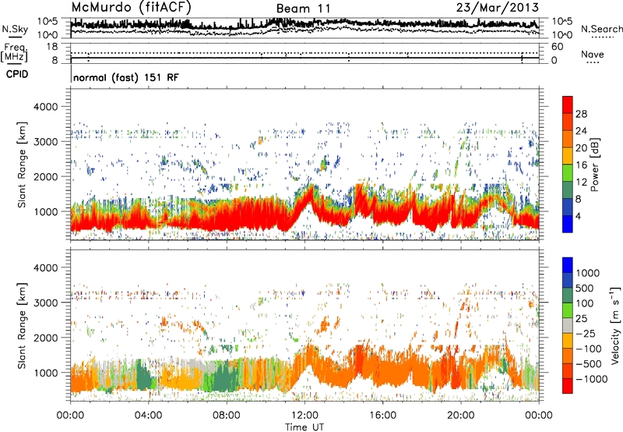Viewport: 623px width, 432px height.
Task: Click the red segment of the Power colorbar
Action: (x=568, y=105)
